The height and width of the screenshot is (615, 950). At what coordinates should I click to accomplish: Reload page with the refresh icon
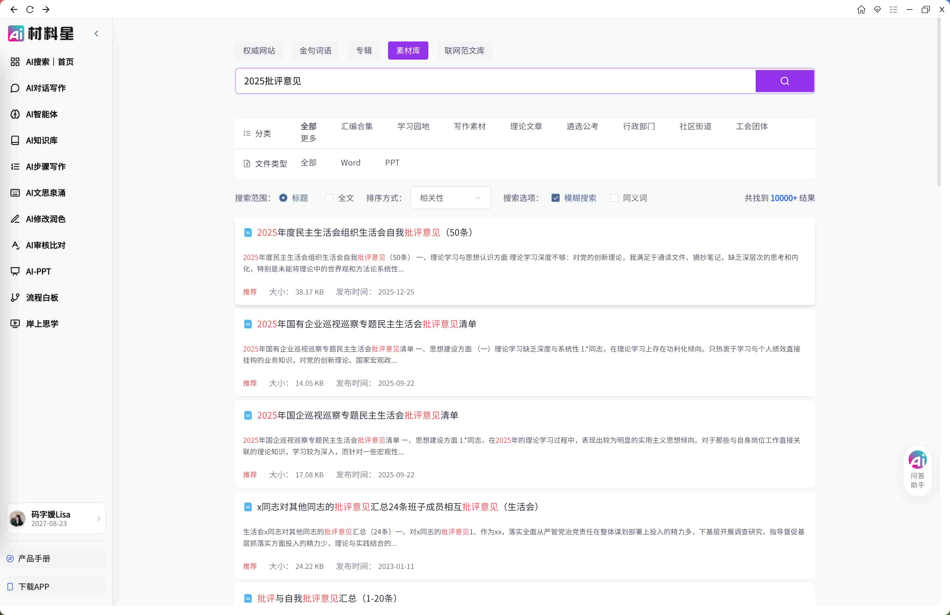coord(30,10)
